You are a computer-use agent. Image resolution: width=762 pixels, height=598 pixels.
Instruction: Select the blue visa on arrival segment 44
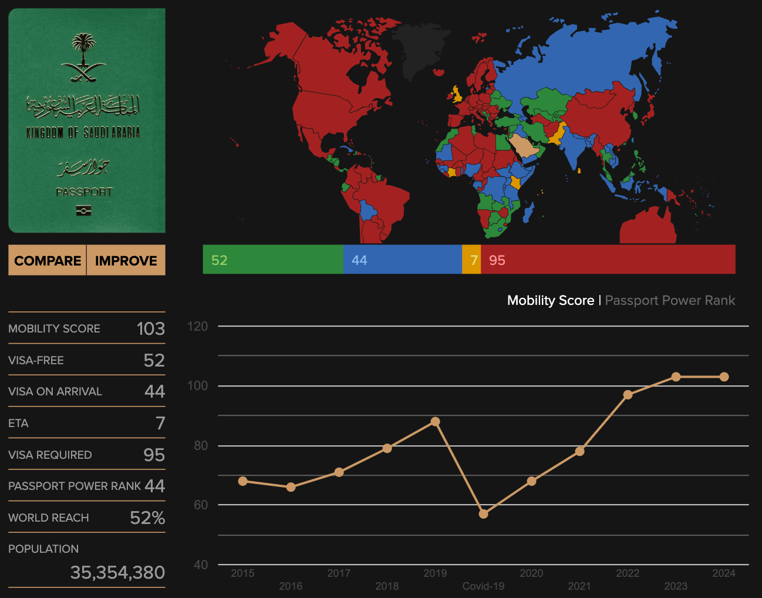click(403, 260)
